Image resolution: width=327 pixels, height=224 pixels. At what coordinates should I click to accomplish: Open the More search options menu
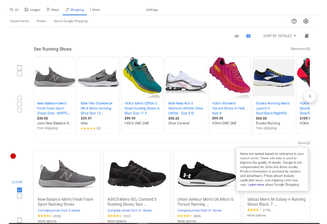point(95,10)
